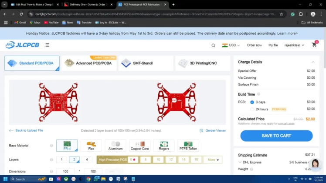Open the customer support chat avatar

click(x=316, y=164)
